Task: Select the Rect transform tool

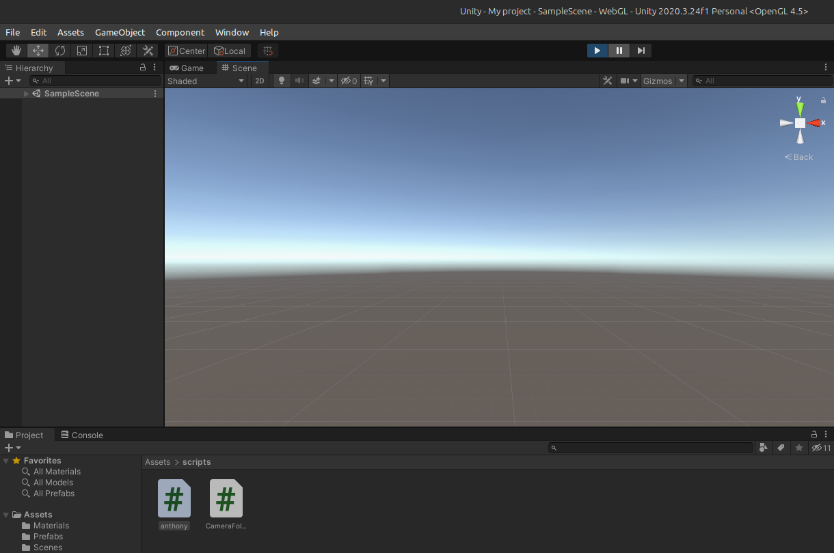Action: pos(104,51)
